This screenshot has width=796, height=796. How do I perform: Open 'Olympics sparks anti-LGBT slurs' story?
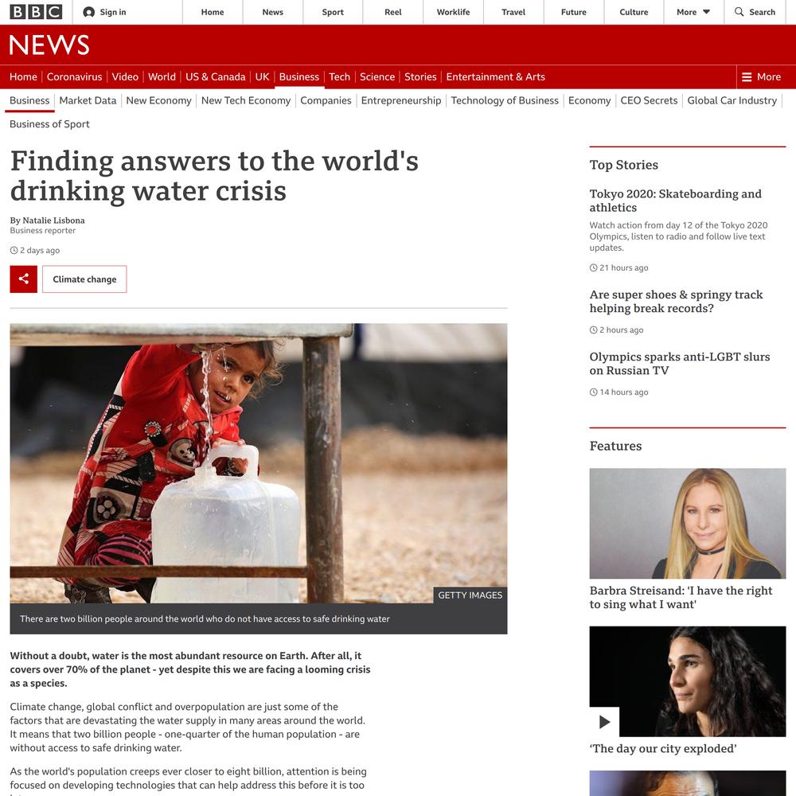(679, 364)
